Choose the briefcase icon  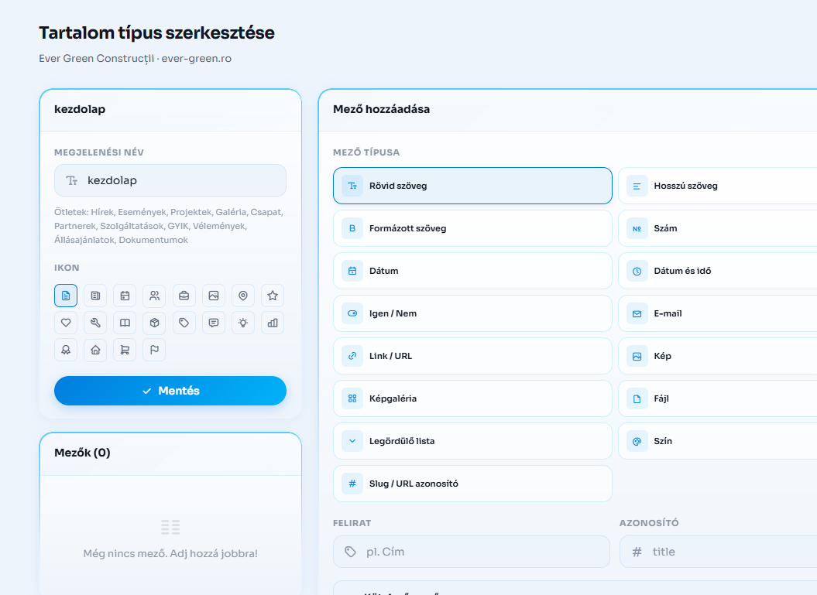tap(184, 296)
